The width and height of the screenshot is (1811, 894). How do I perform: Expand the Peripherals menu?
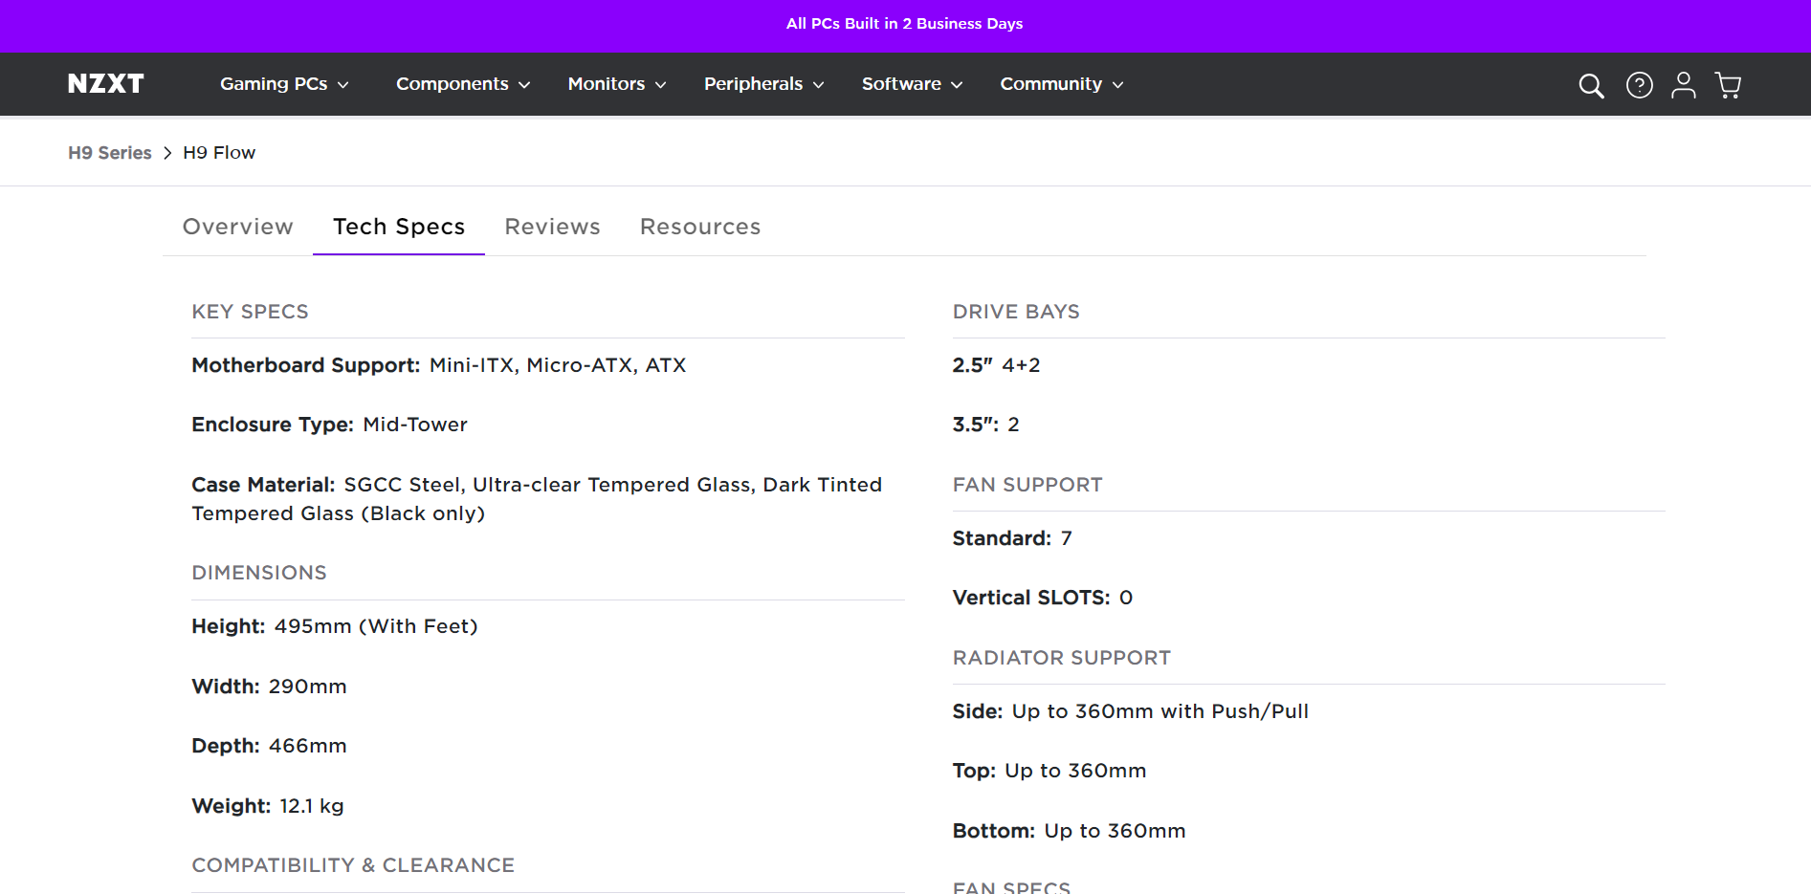(763, 84)
